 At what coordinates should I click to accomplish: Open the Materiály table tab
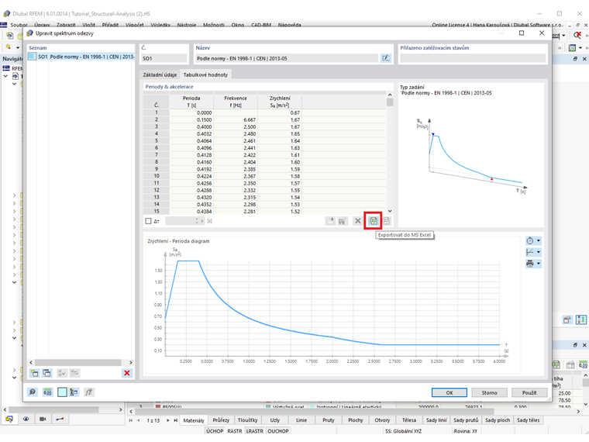tap(194, 420)
